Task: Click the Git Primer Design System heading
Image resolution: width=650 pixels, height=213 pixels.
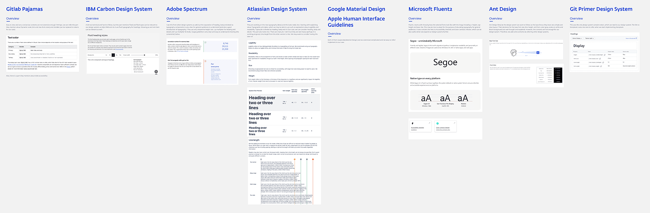Action: [x=601, y=9]
